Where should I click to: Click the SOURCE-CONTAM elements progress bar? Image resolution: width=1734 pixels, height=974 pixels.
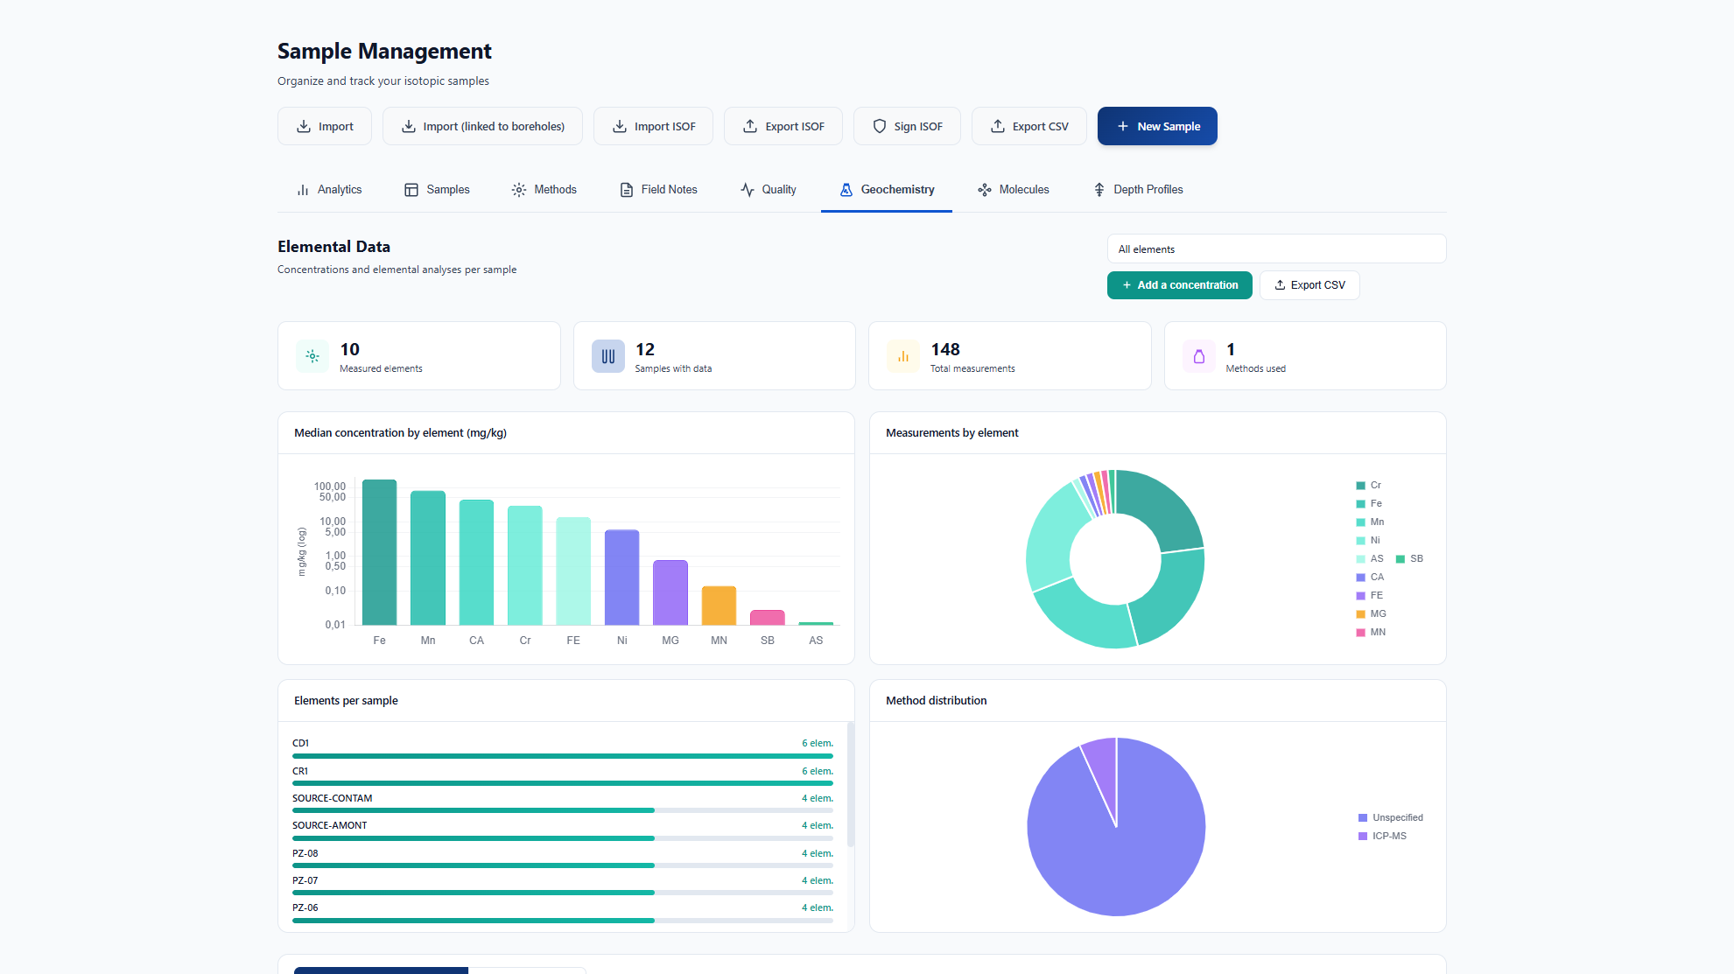point(563,810)
